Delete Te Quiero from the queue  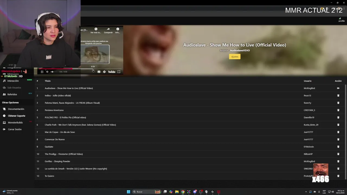(x=338, y=176)
